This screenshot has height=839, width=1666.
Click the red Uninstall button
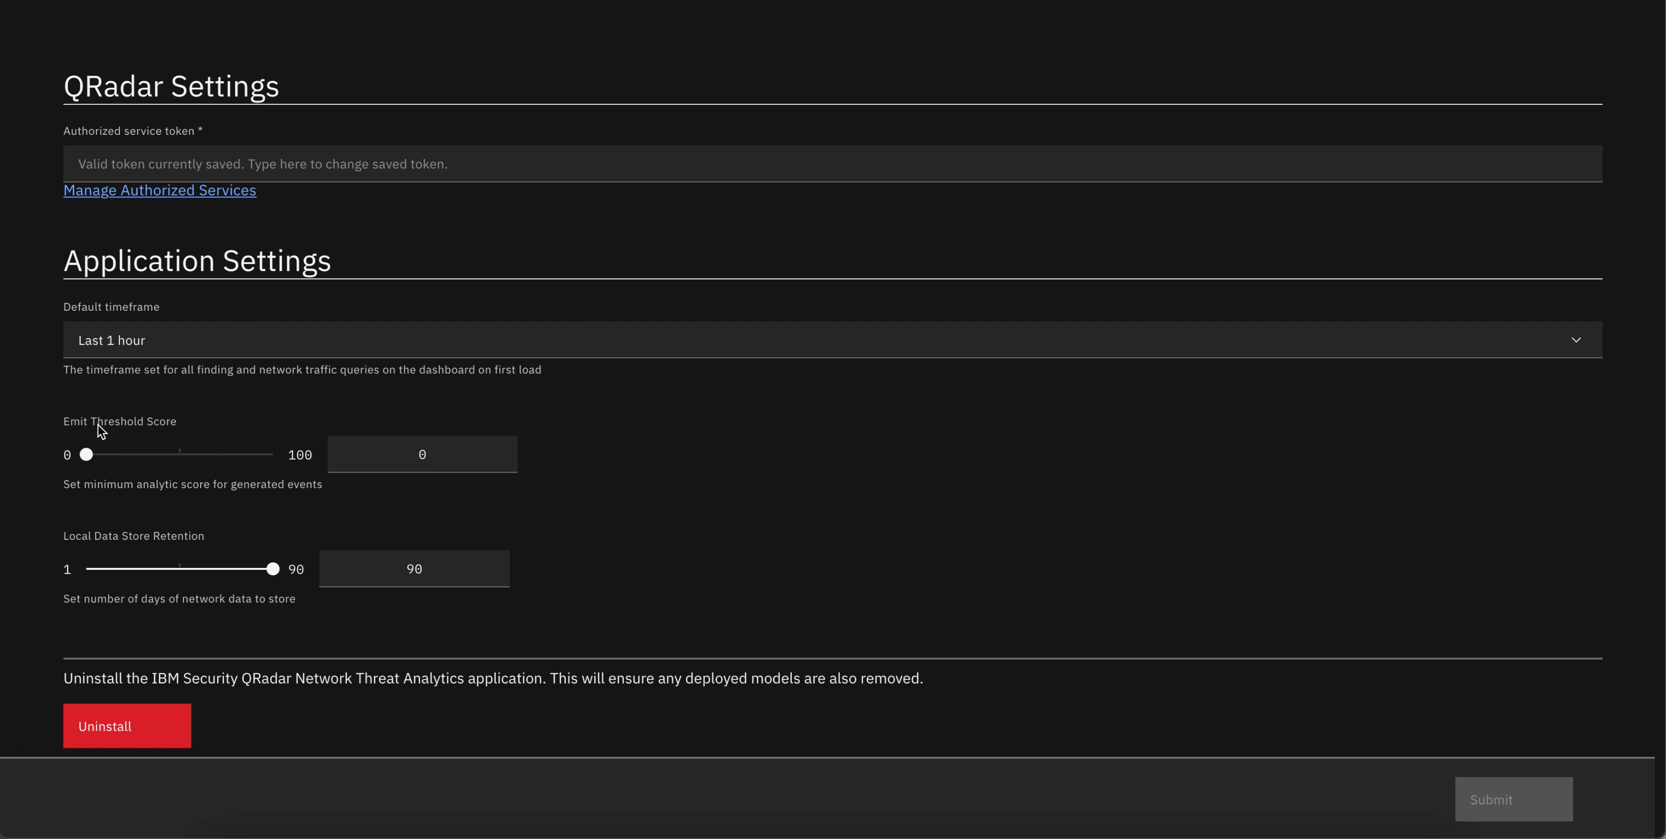(127, 726)
